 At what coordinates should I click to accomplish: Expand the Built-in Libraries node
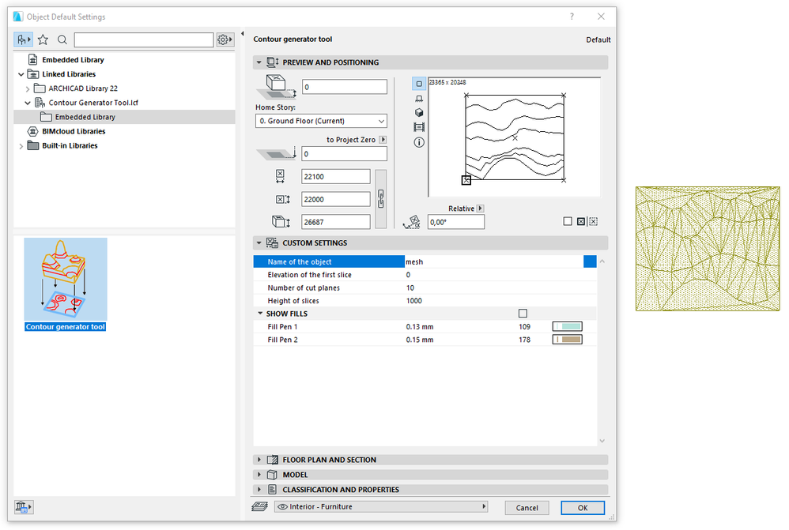pyautogui.click(x=21, y=146)
